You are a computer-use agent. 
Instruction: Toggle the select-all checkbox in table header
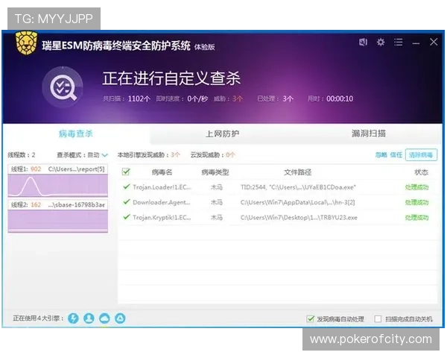pyautogui.click(x=126, y=172)
